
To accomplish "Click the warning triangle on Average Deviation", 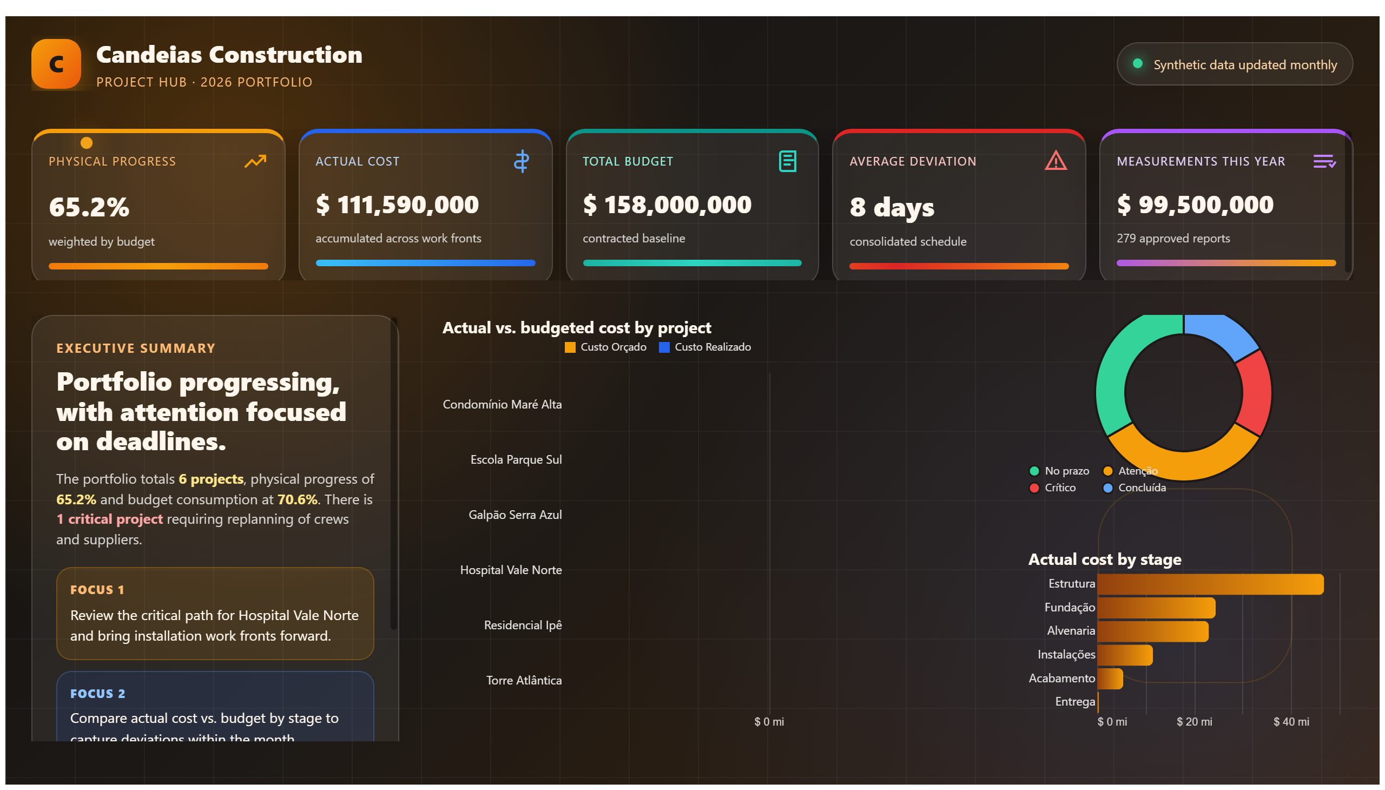I will (1055, 161).
